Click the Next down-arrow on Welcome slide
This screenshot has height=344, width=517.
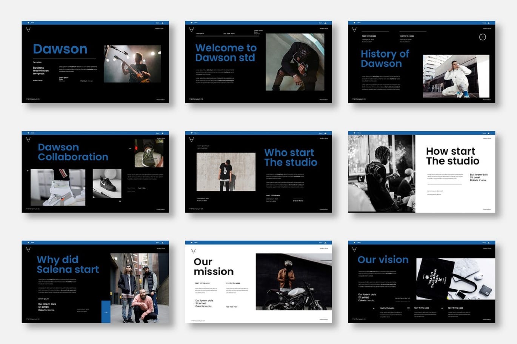pyautogui.click(x=191, y=23)
